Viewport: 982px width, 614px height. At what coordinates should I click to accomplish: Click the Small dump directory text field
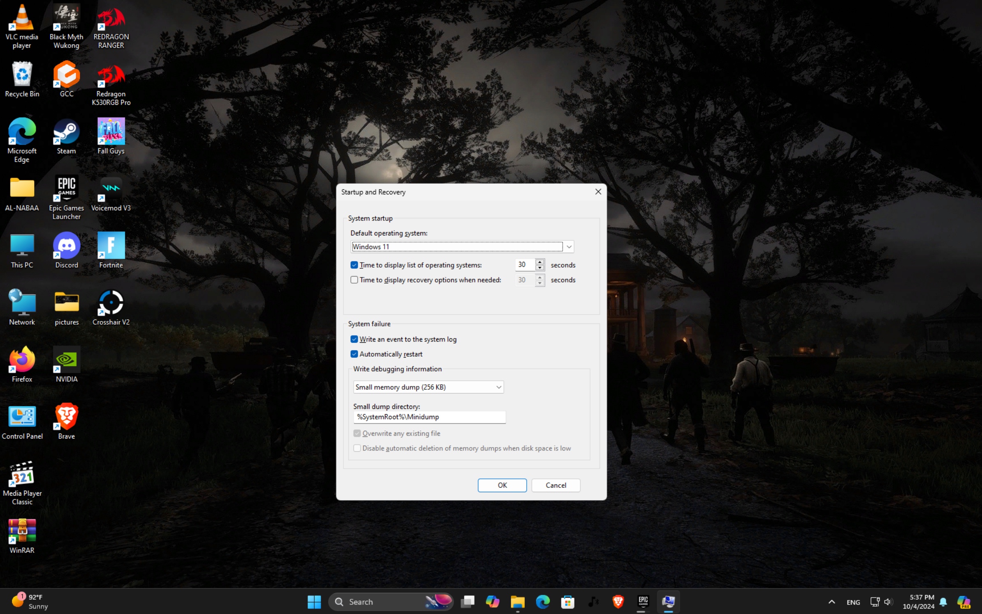[x=429, y=417]
